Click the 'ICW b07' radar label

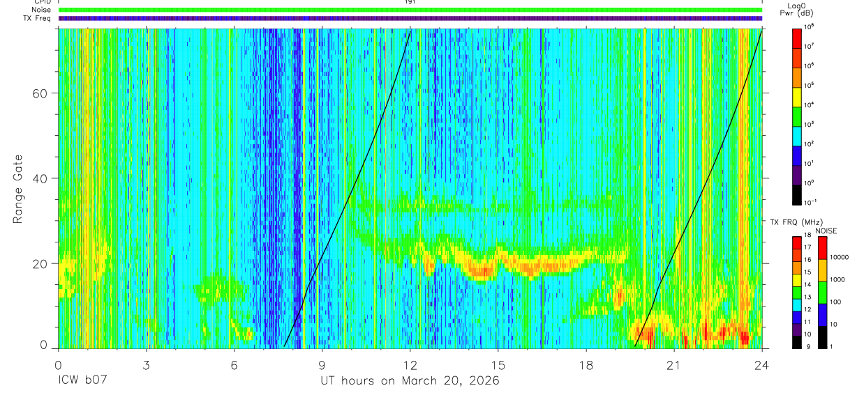81,381
